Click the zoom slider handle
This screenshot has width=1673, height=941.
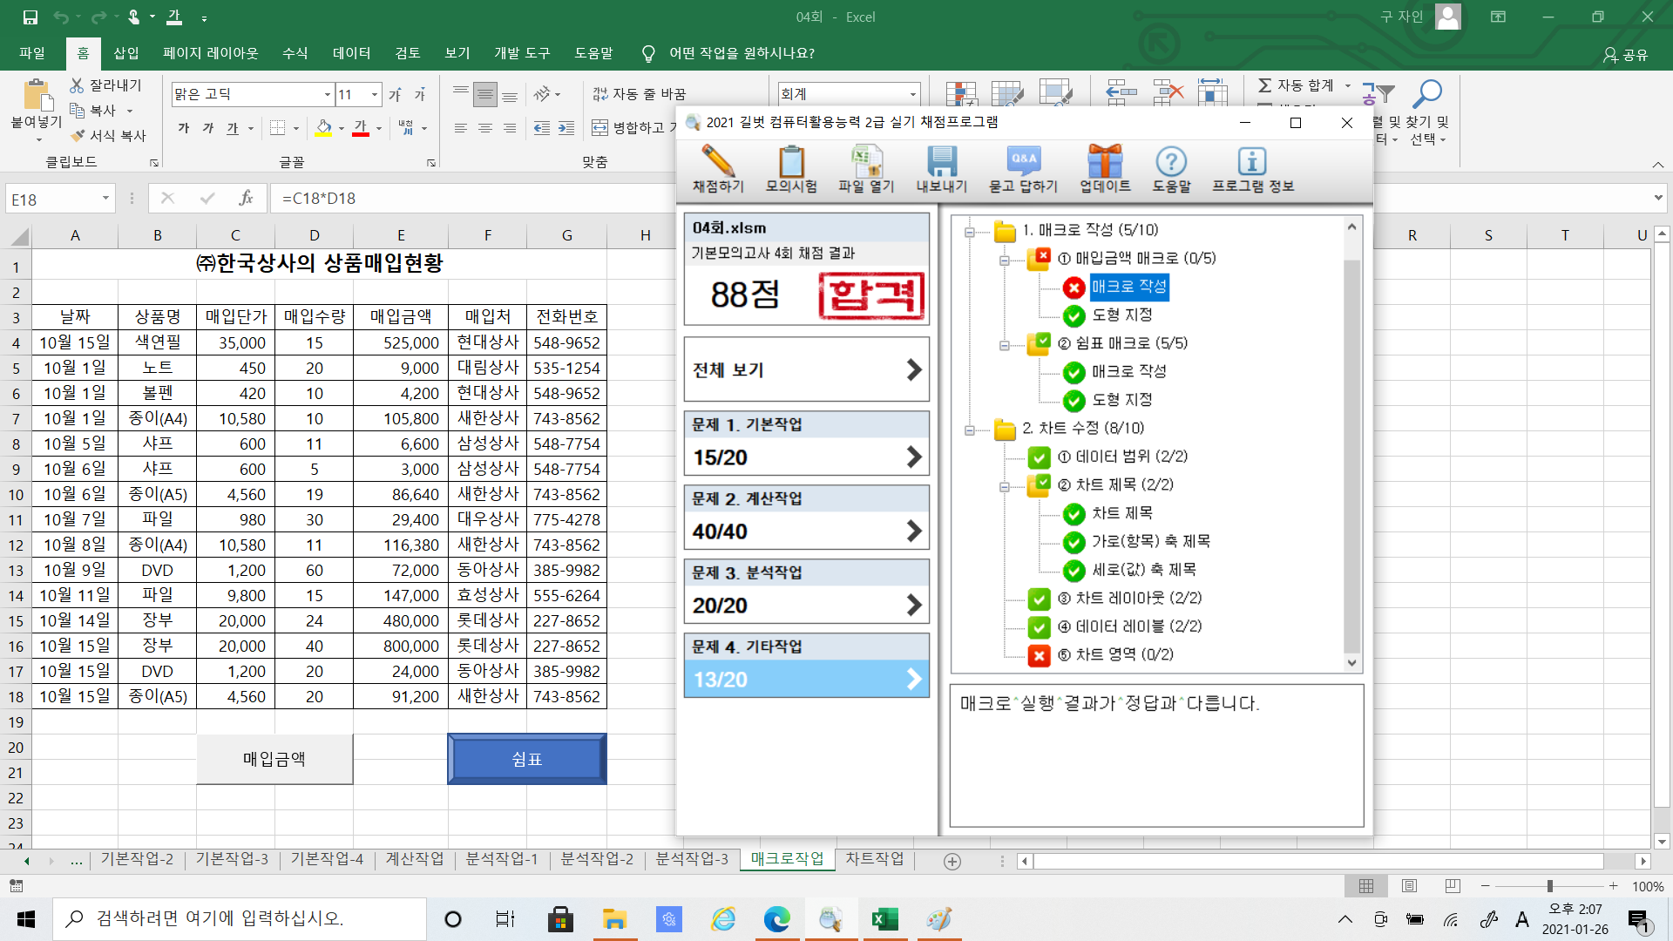[x=1549, y=886]
